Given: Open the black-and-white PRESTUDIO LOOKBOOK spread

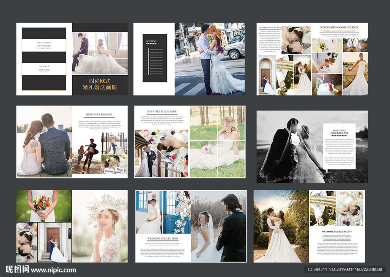Looking at the screenshot, I should pos(312,147).
